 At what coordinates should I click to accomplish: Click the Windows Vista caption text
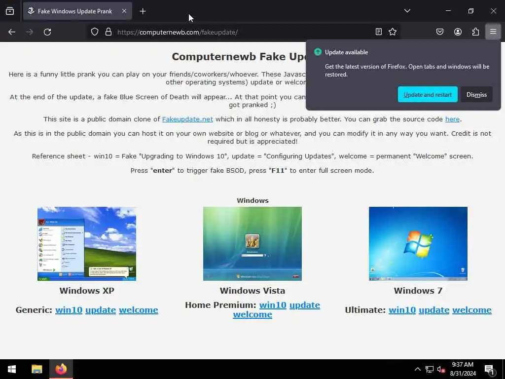(252, 291)
